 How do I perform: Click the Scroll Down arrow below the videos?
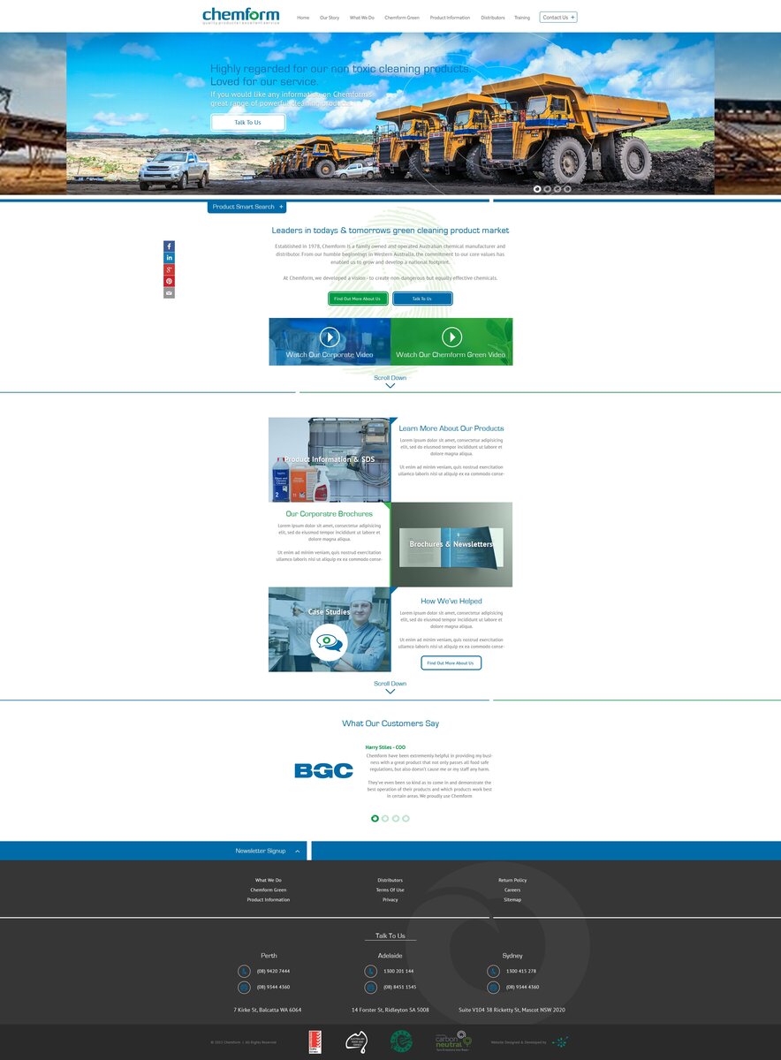[x=390, y=386]
